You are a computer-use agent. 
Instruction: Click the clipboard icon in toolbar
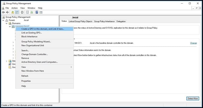(22, 12)
